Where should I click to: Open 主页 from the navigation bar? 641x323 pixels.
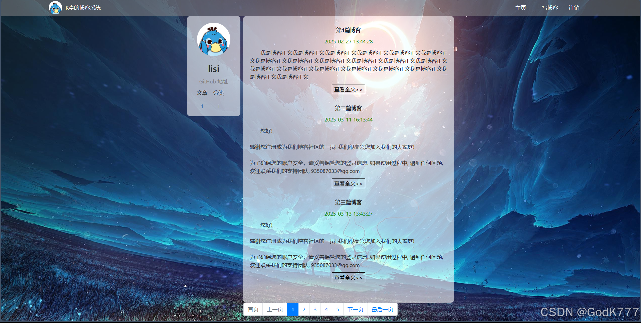tap(520, 8)
